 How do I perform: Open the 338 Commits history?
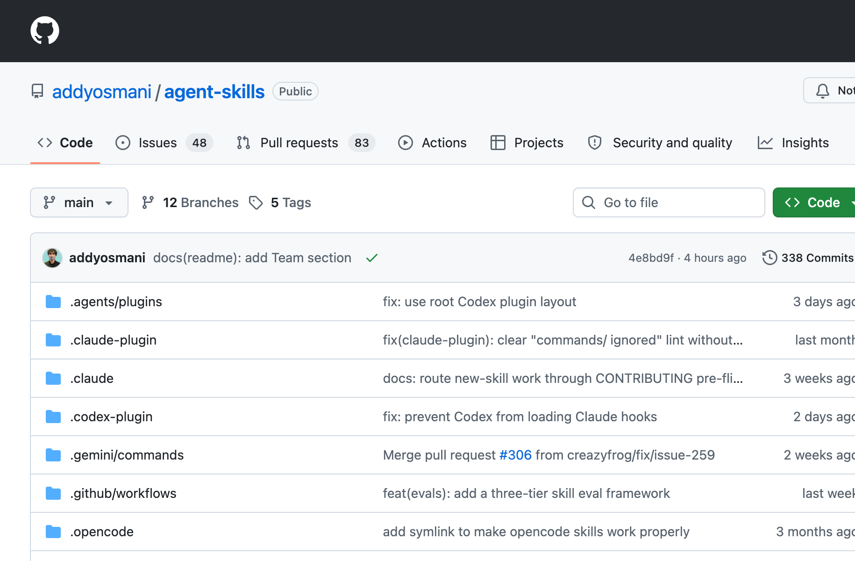coord(808,258)
